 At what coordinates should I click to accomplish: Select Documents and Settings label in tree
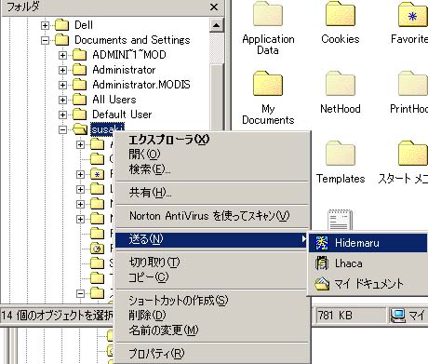[x=132, y=40]
